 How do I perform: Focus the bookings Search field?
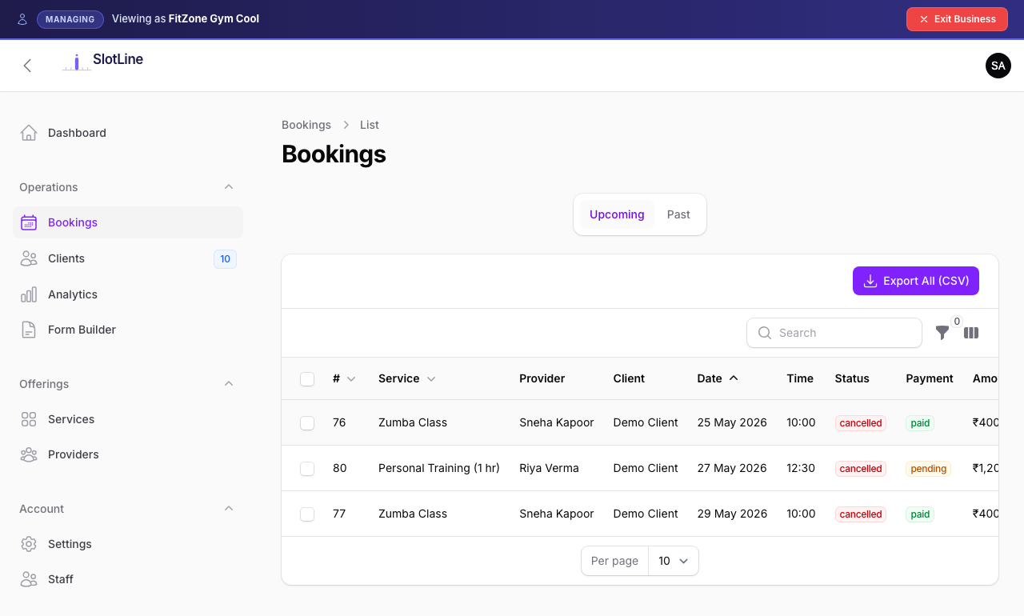coord(834,333)
